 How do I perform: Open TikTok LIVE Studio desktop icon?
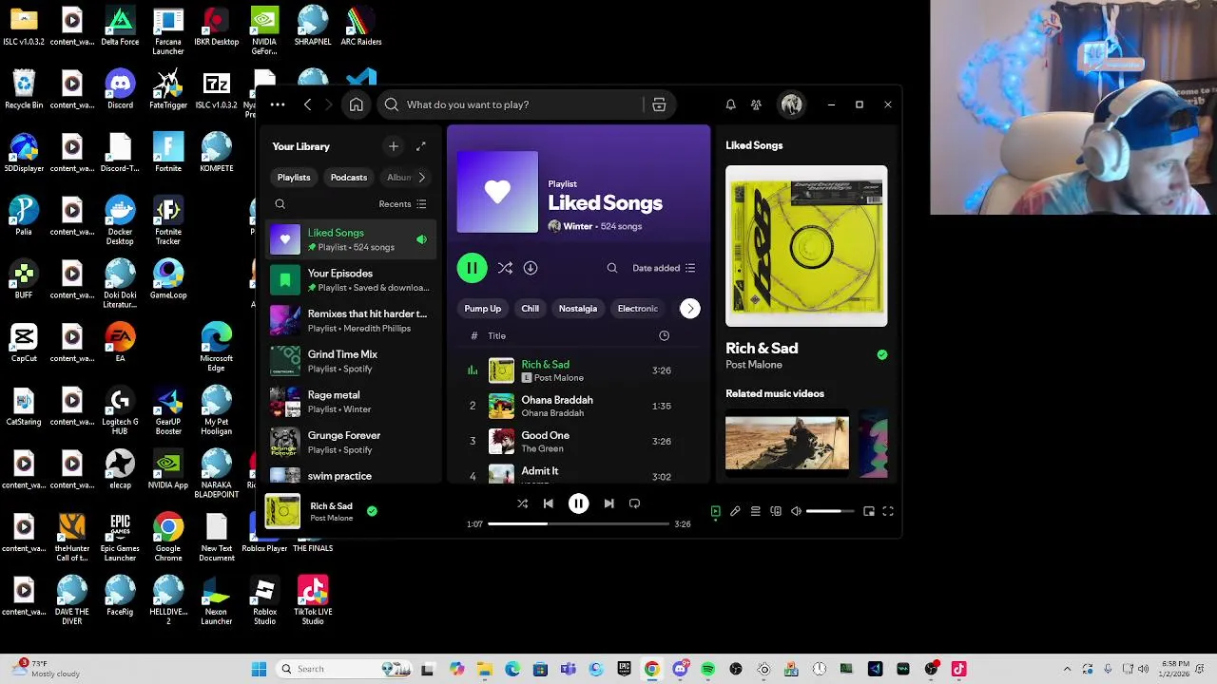pos(313,599)
